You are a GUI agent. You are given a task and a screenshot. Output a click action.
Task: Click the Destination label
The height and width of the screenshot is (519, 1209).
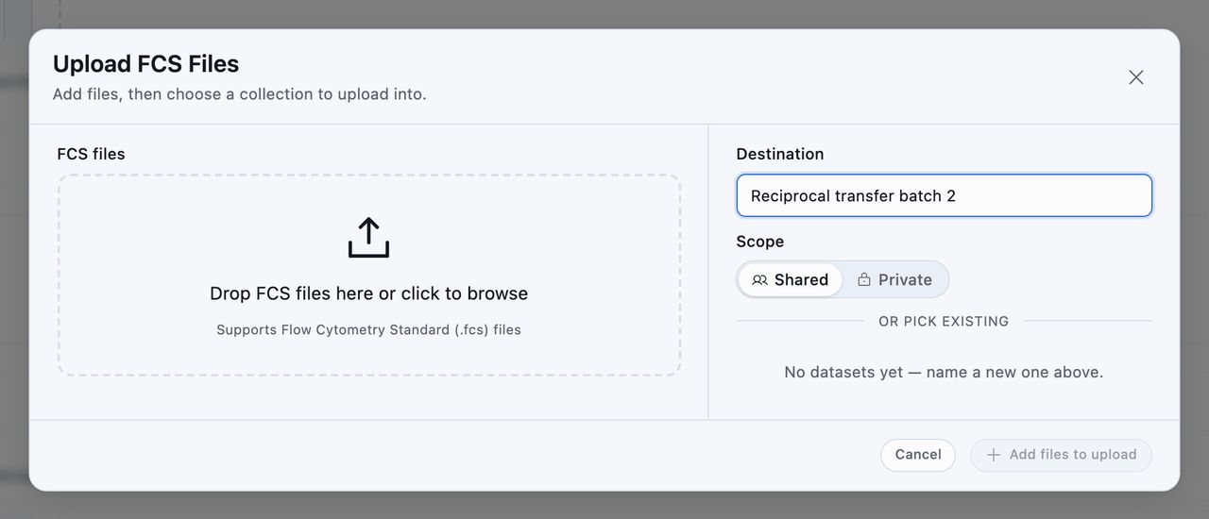tap(780, 154)
